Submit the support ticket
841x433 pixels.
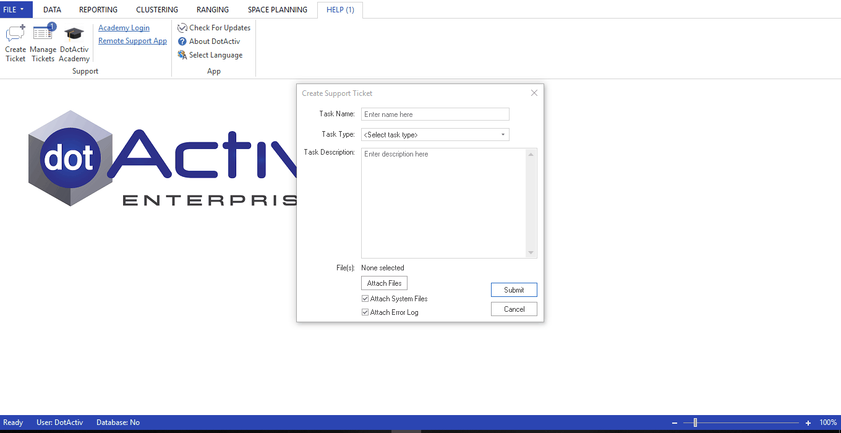coord(514,289)
